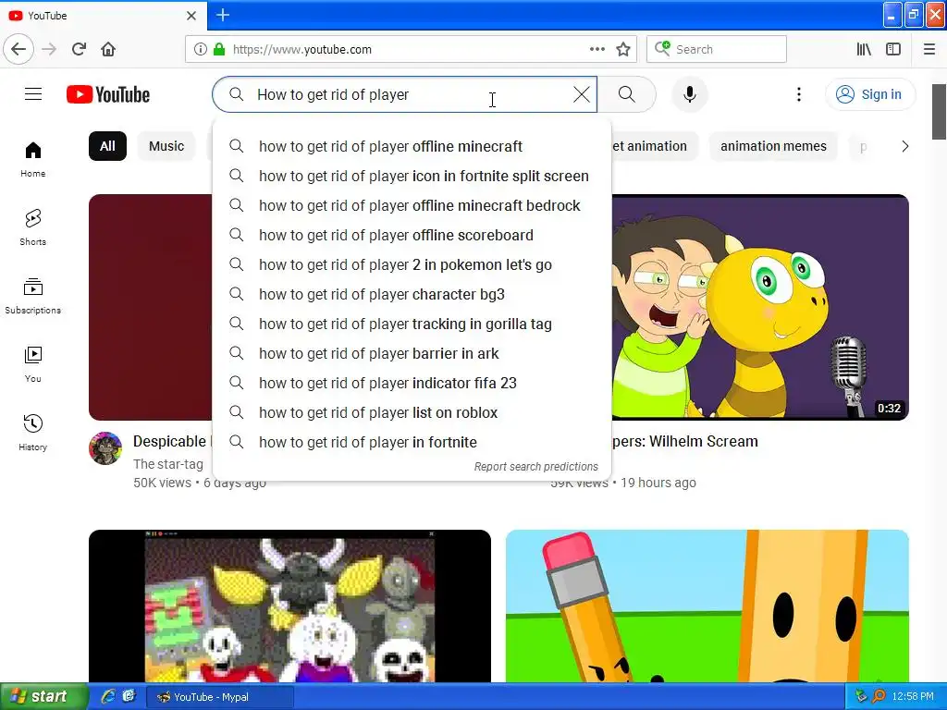Open the dark red Despicable video thumbnail
This screenshot has width=947, height=710.
pyautogui.click(x=151, y=307)
